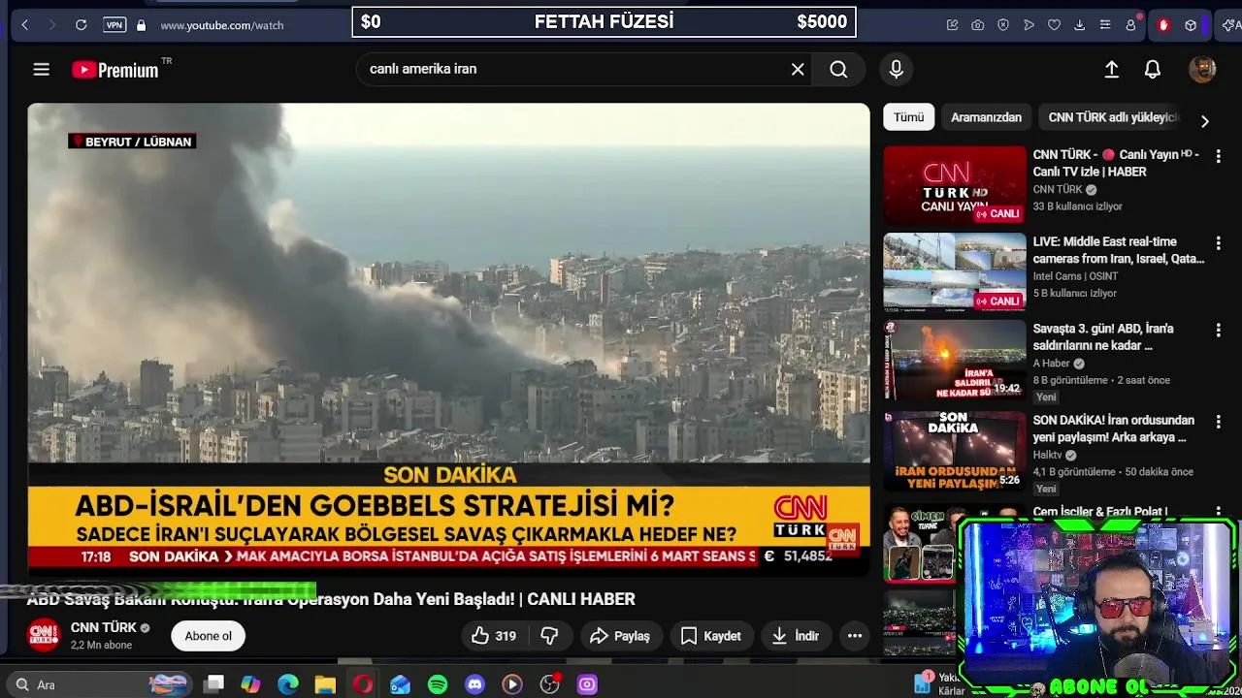Save the video with Kaydet

[711, 636]
